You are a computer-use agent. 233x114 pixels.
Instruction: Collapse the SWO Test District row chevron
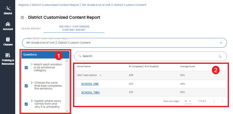coord(100,75)
